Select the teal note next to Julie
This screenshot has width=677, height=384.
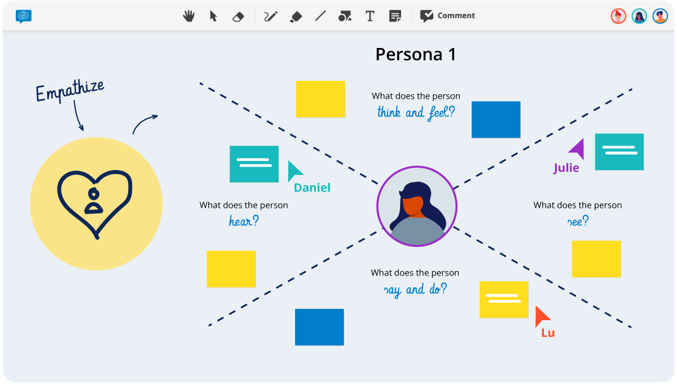619,152
